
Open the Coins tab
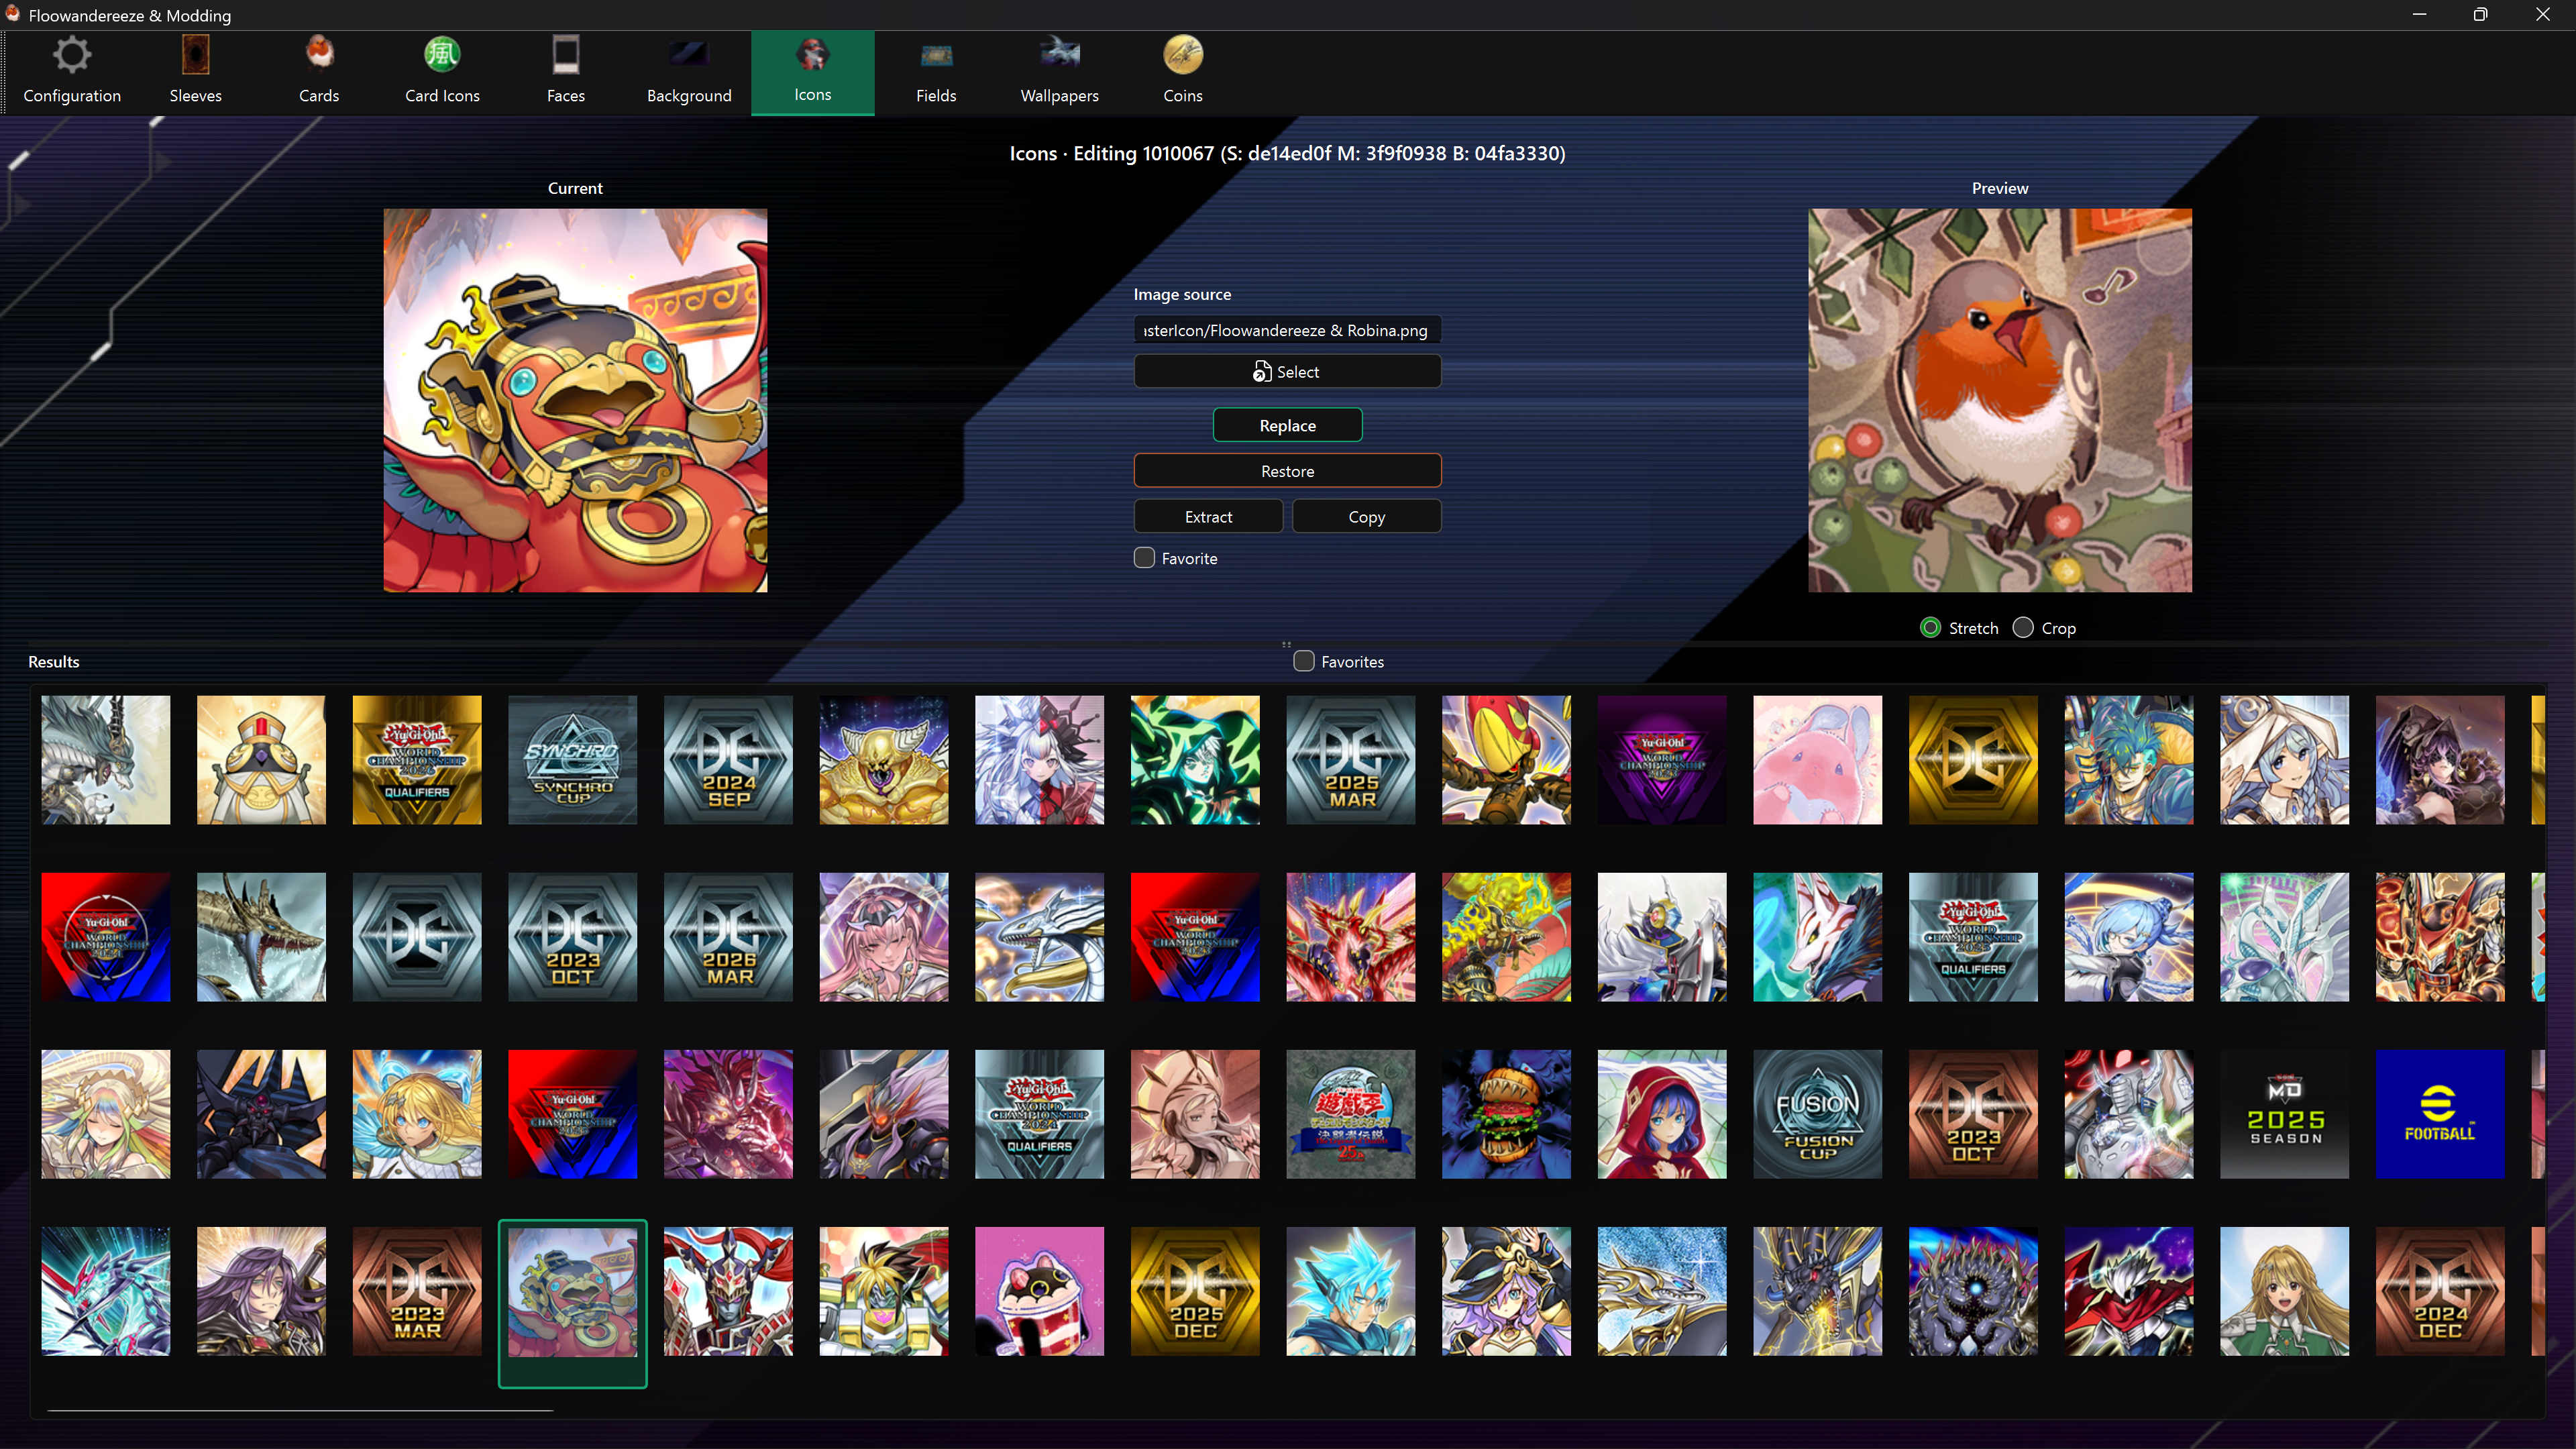[x=1183, y=72]
